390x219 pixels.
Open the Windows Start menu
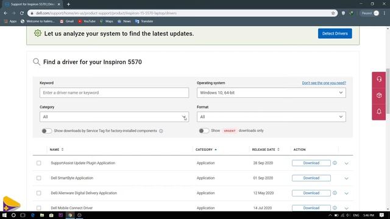click(x=4, y=215)
